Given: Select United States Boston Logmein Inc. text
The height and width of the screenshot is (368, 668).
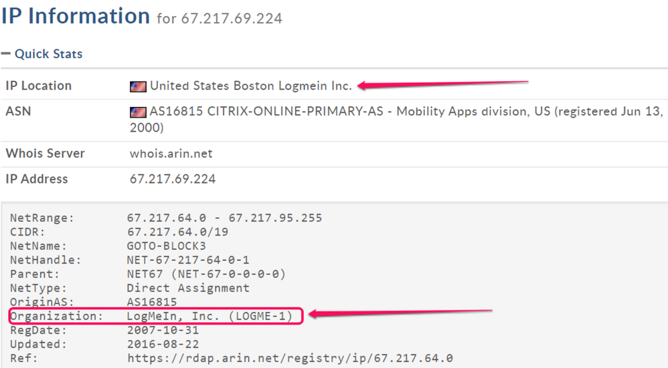Looking at the screenshot, I should [x=250, y=86].
